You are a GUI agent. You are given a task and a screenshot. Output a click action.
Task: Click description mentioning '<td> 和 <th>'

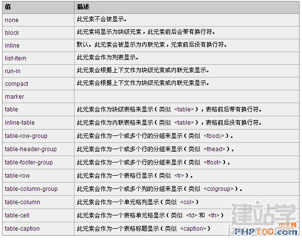tap(150, 215)
